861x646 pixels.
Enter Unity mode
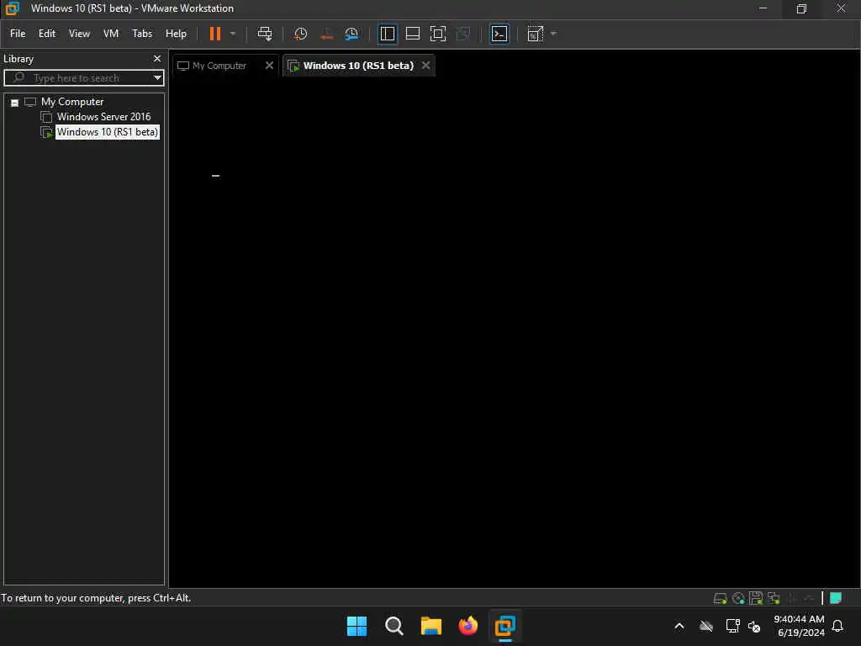pos(463,34)
